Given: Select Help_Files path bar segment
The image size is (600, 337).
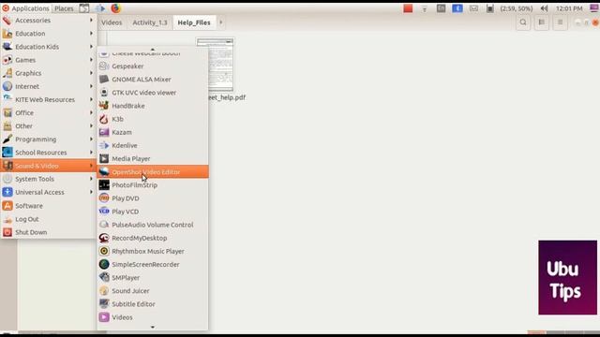Looking at the screenshot, I should click(194, 22).
